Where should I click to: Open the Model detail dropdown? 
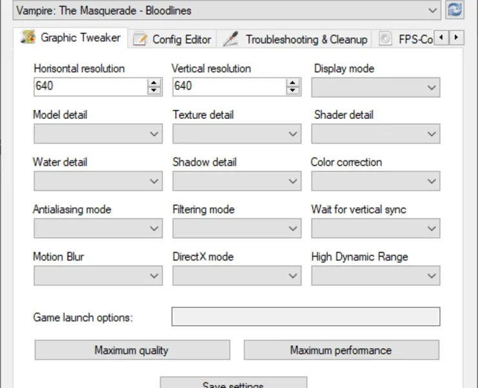tap(98, 133)
